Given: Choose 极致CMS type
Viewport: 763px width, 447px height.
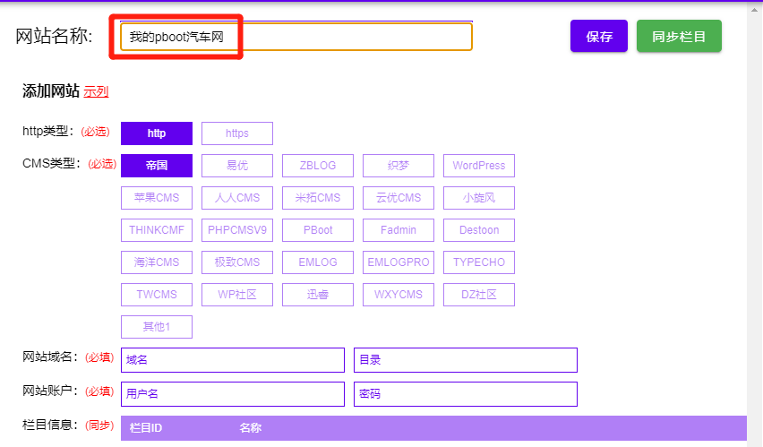Looking at the screenshot, I should pyautogui.click(x=237, y=262).
